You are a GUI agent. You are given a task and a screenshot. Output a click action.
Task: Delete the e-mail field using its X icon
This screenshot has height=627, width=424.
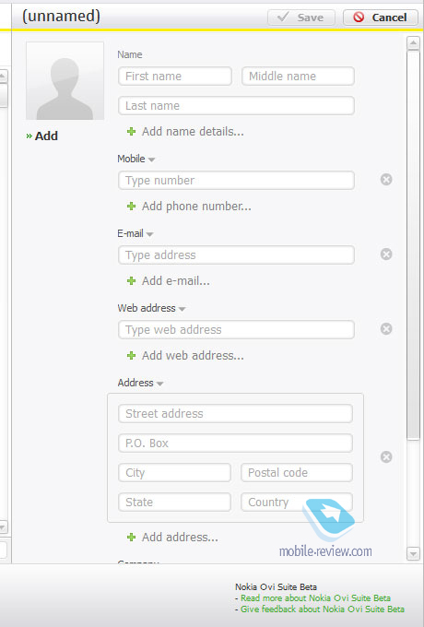[386, 254]
